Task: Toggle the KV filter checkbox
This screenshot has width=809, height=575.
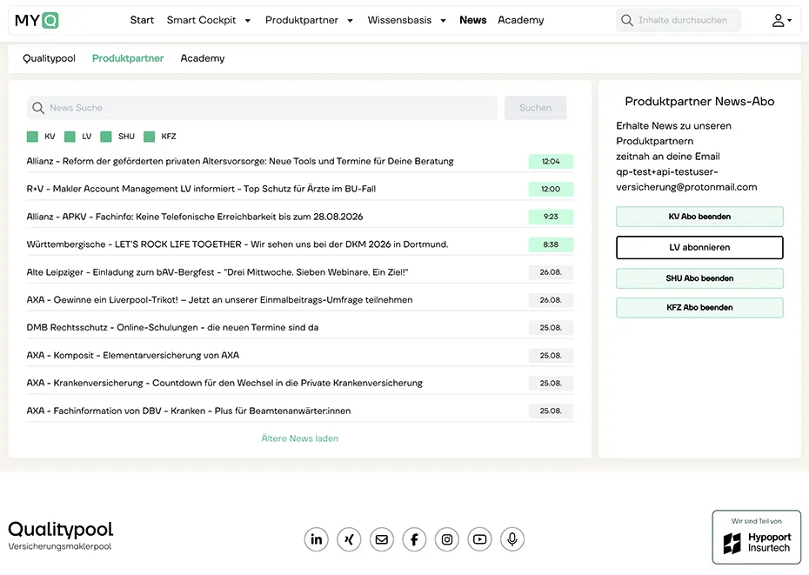Action: 32,137
